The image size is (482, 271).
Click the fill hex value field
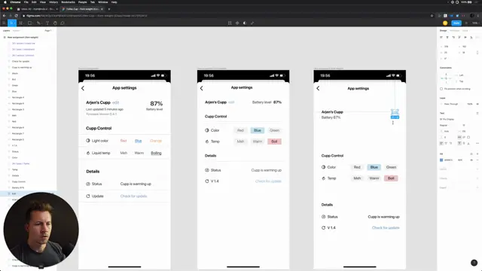[x=449, y=160]
